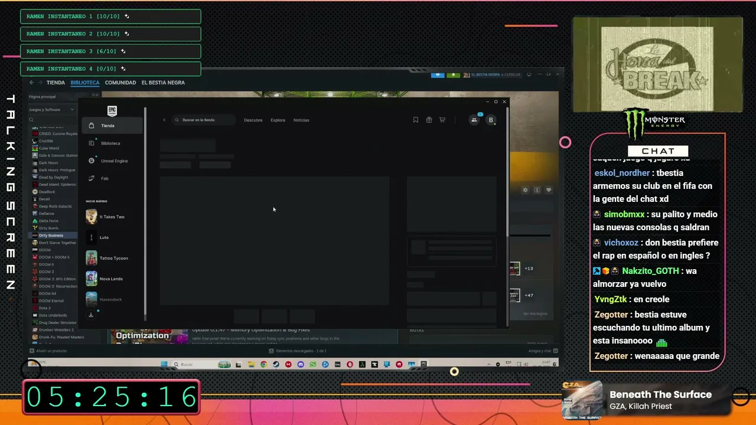The image size is (756, 425).
Task: Select Don't Starve Together in Steam library
Action: 55,243
